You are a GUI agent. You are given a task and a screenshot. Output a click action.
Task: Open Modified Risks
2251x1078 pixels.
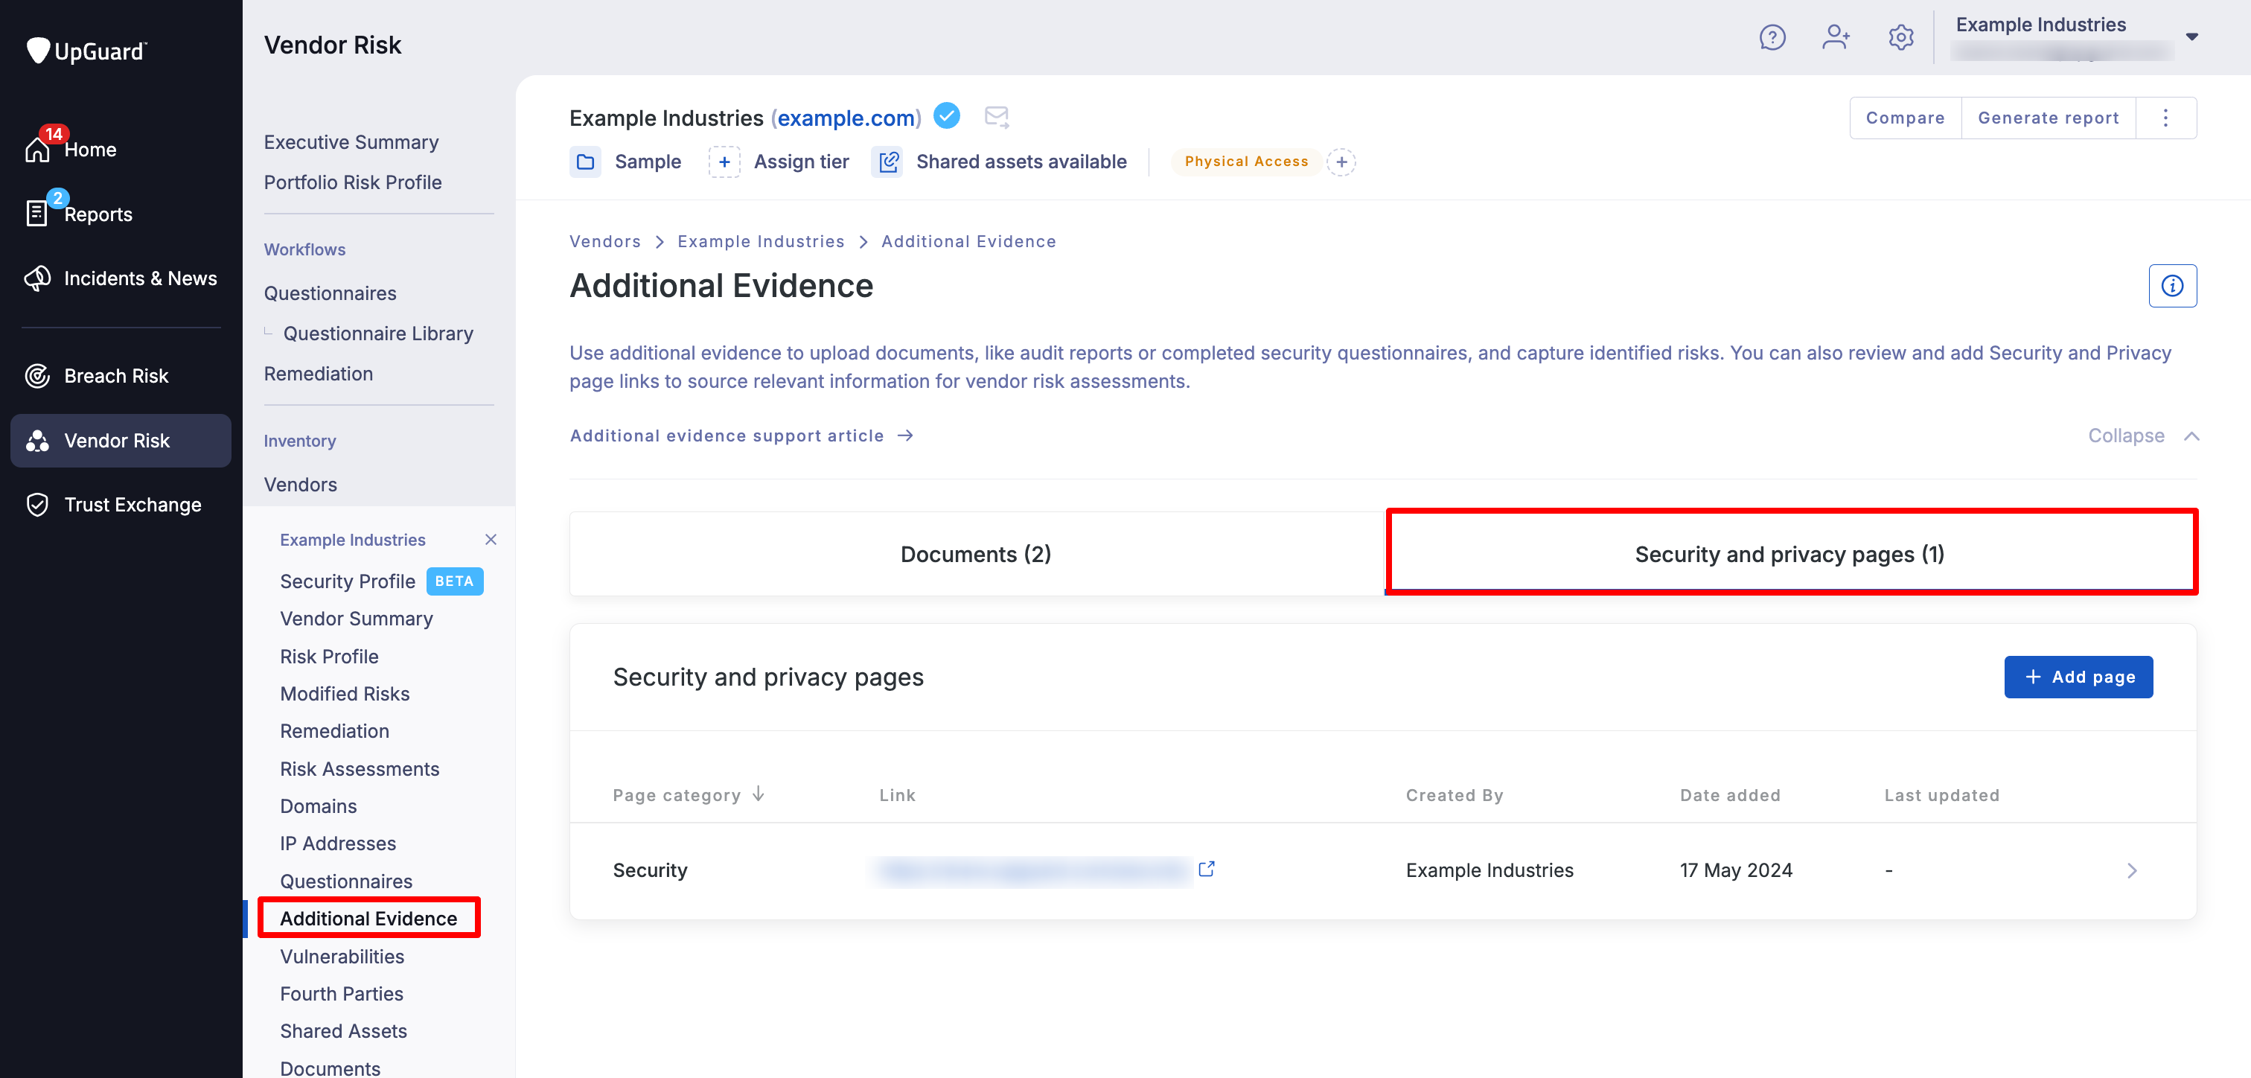coord(345,693)
